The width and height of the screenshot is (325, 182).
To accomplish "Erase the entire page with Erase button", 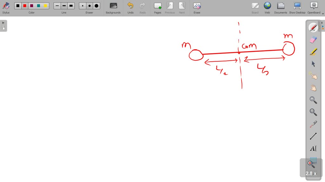I will [197, 8].
